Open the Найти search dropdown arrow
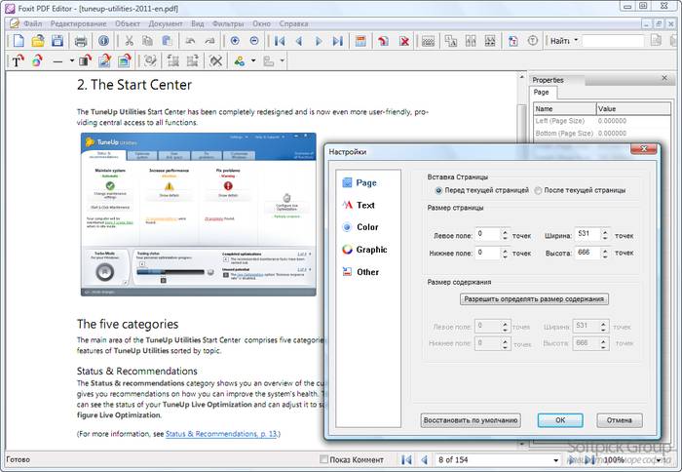 tap(576, 41)
